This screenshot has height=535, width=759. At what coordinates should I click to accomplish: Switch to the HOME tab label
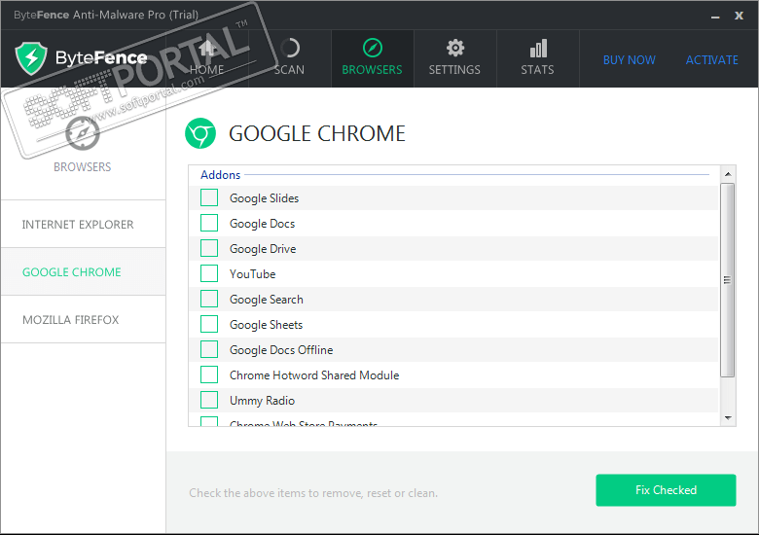(206, 70)
